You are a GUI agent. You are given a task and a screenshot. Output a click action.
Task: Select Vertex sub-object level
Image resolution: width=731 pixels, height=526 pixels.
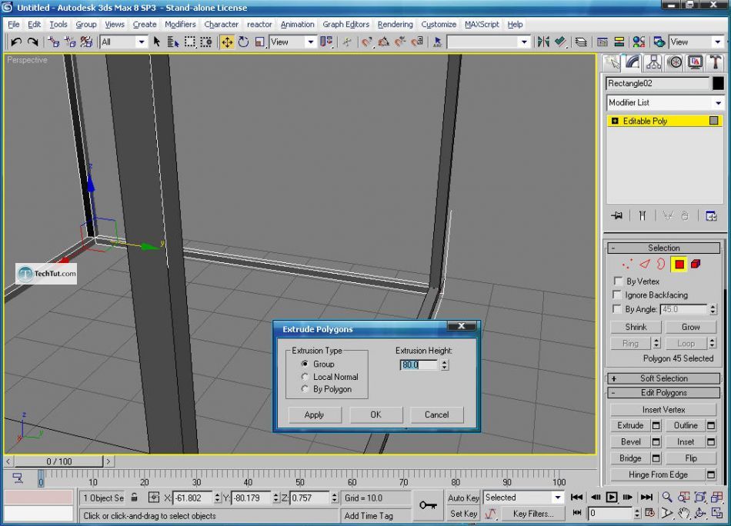click(x=627, y=265)
